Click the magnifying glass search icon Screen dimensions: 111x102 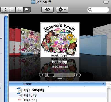click(90, 10)
